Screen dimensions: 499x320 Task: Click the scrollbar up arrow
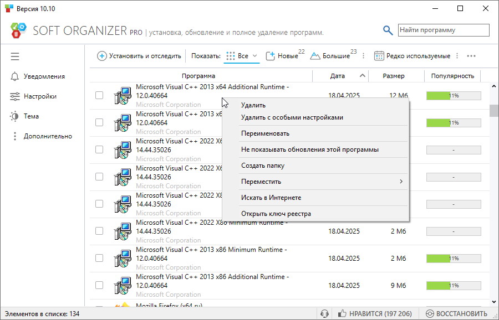point(494,86)
